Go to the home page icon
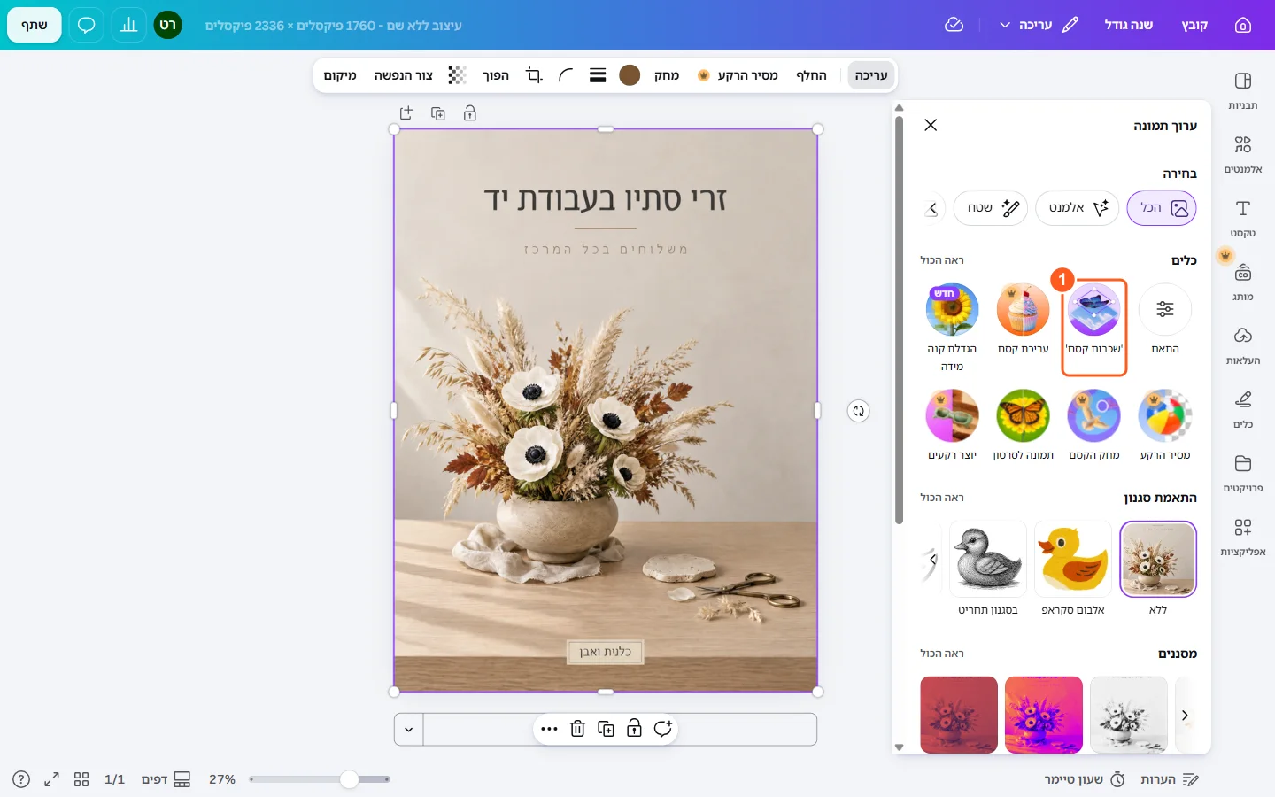The height and width of the screenshot is (797, 1275). pyautogui.click(x=1243, y=25)
